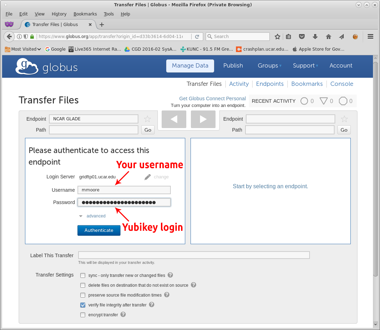Enable sync only new or changed files
380x330 pixels.
pos(83,275)
